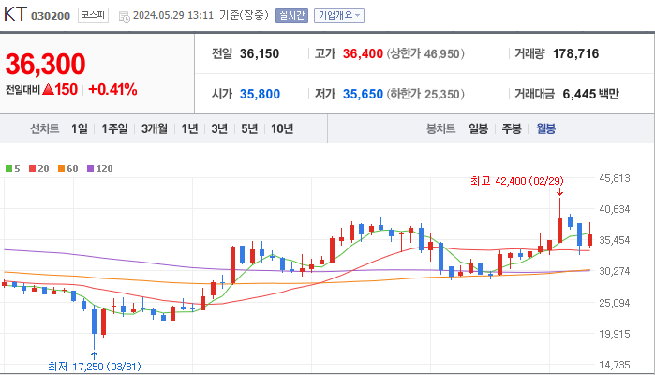Click the upper limit 상한가 46,950 text
Screen dimensions: 655x375
425,54
